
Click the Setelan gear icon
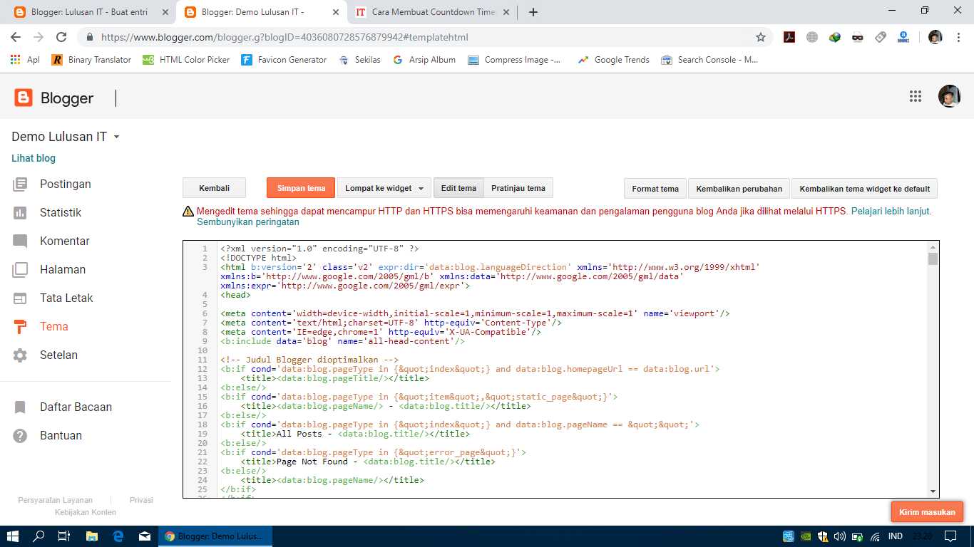(x=20, y=355)
